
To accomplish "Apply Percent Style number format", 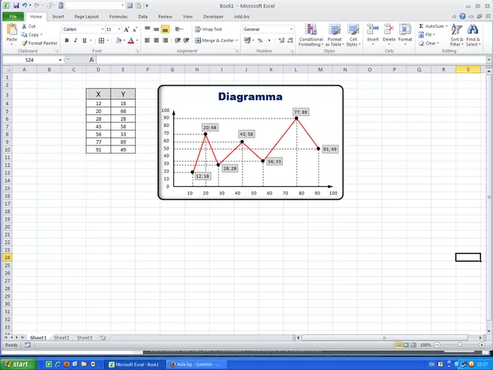I will pos(260,41).
